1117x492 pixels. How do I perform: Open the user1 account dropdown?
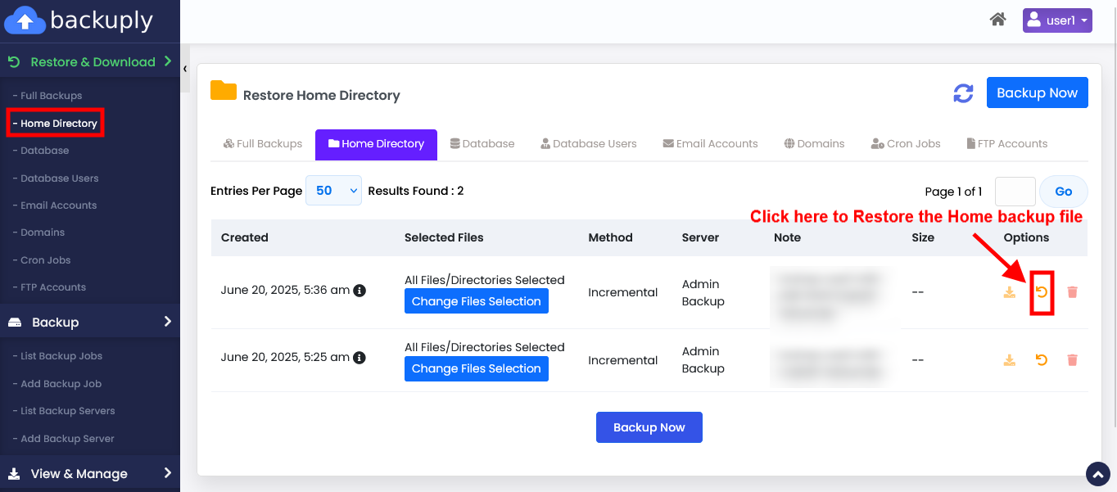pos(1056,20)
